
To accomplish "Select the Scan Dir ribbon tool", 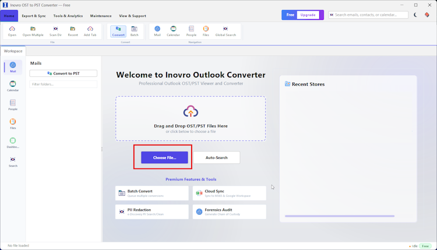I will coord(55,31).
